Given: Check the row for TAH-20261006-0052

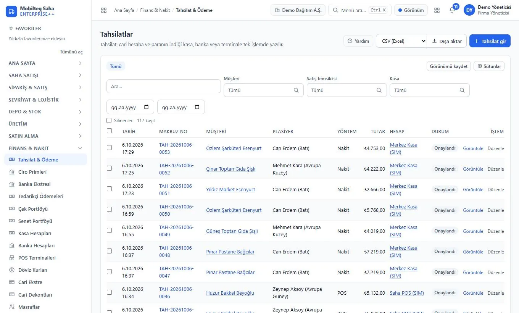Looking at the screenshot, I should [x=110, y=168].
